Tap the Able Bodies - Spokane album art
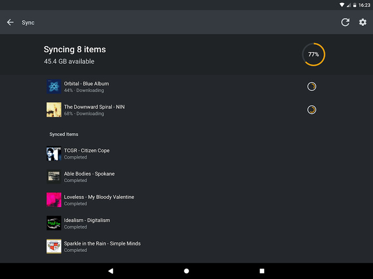373x279 pixels. 54,177
